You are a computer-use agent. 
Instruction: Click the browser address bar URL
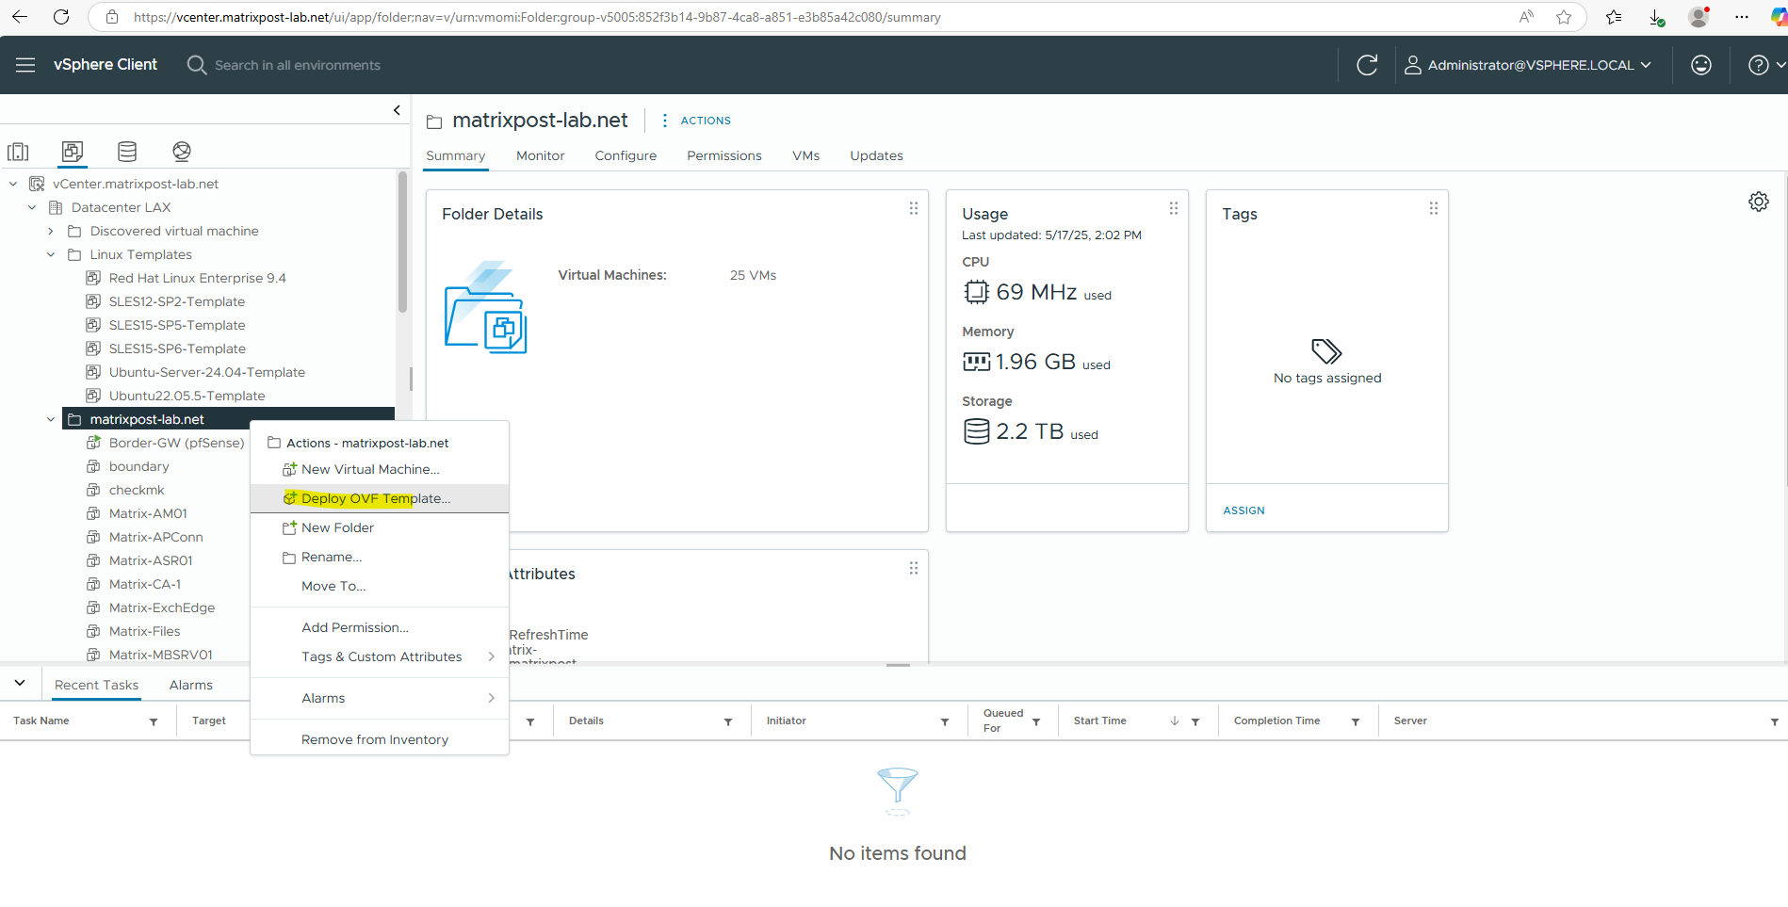coord(537,17)
